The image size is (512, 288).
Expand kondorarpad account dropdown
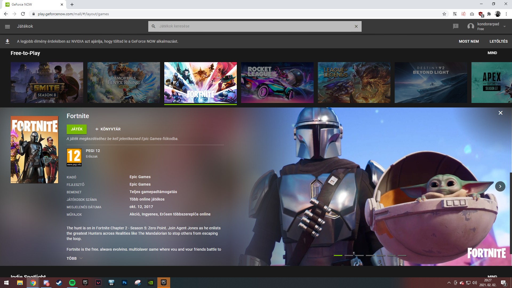pos(504,26)
